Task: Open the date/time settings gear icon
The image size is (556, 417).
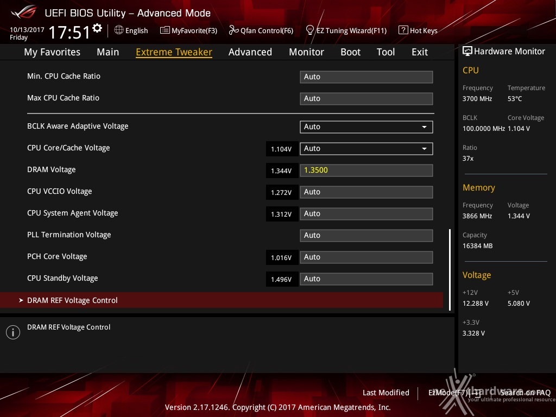Action: pyautogui.click(x=97, y=28)
